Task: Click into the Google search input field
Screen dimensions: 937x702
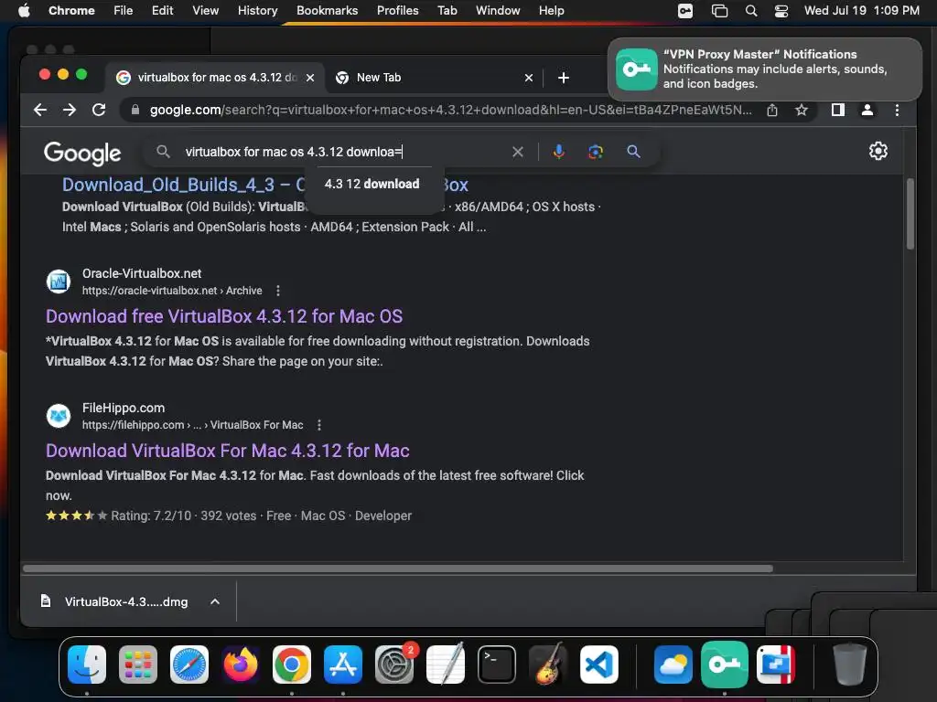Action: 344,152
